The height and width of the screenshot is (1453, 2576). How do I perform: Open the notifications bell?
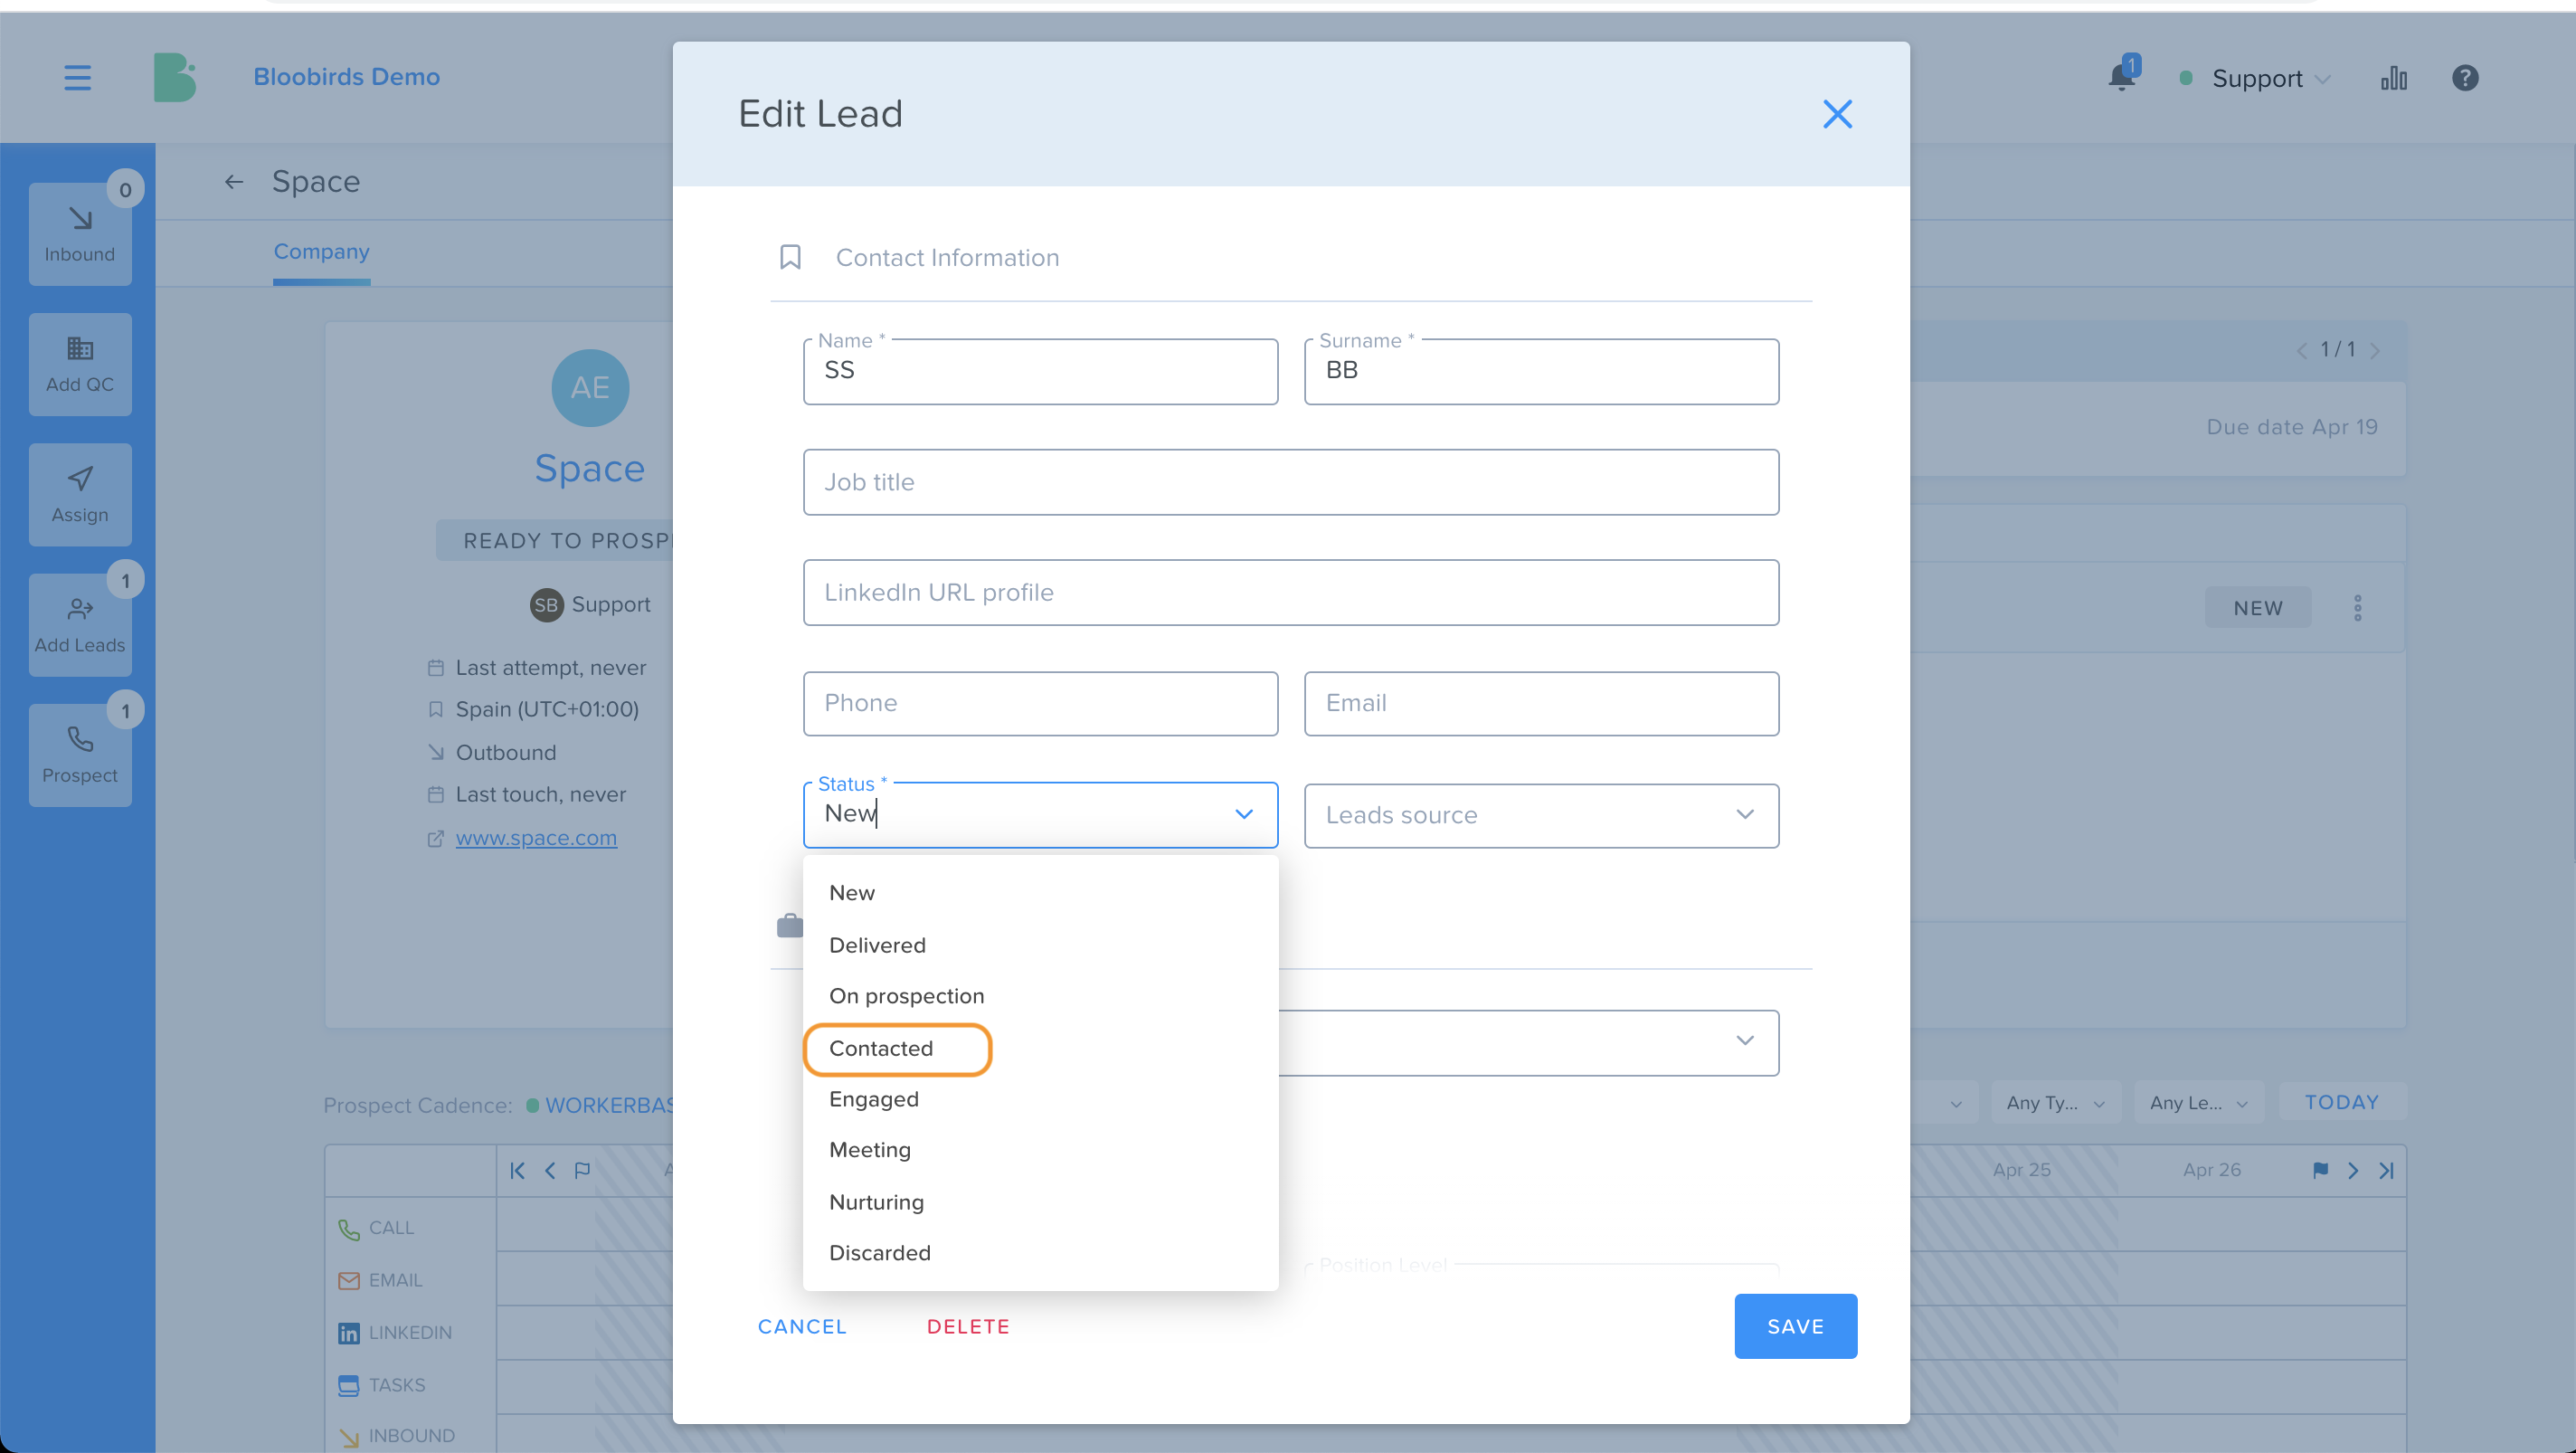[x=2121, y=77]
